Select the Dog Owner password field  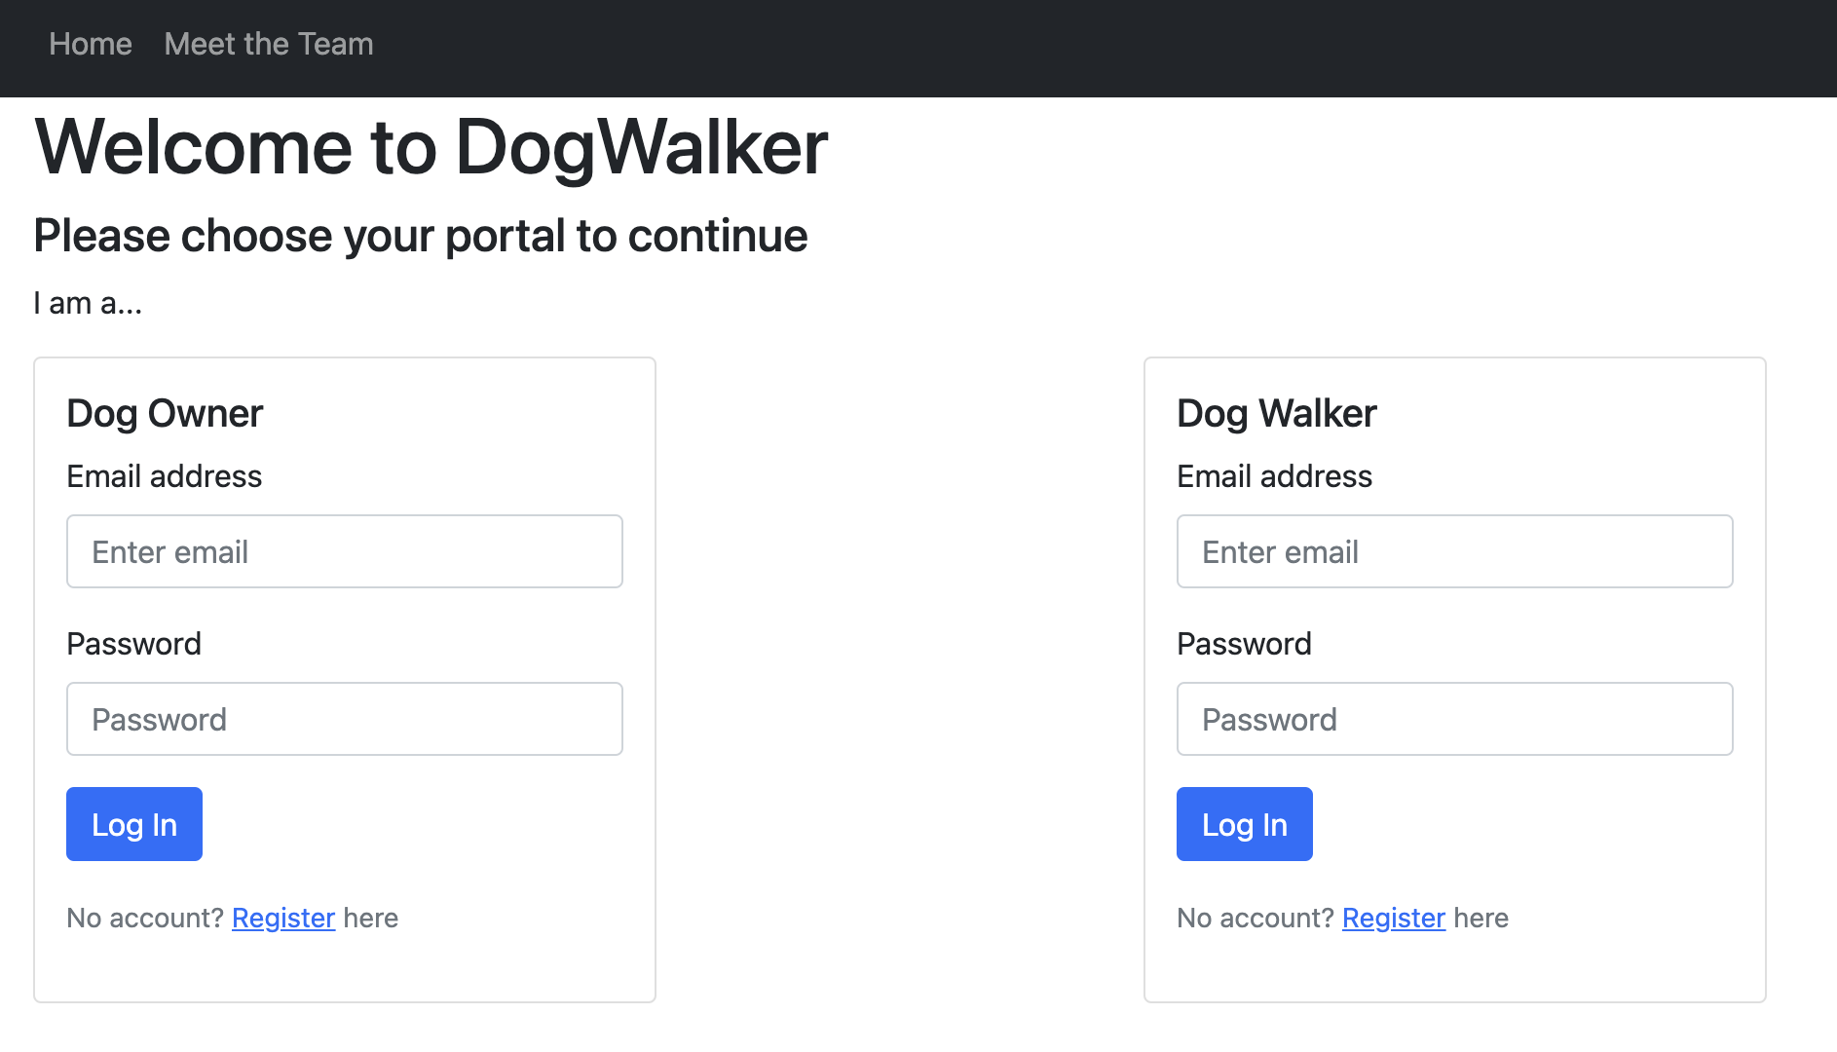[x=345, y=719]
